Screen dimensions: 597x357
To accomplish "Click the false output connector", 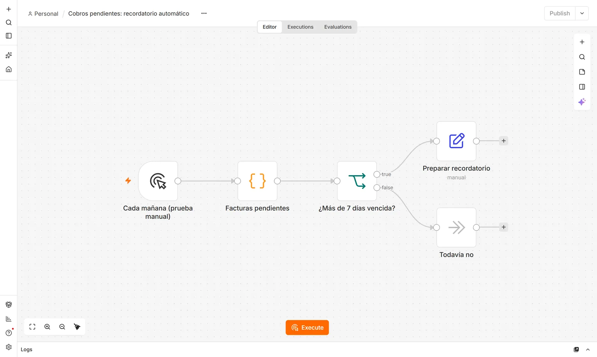I will coord(377,187).
